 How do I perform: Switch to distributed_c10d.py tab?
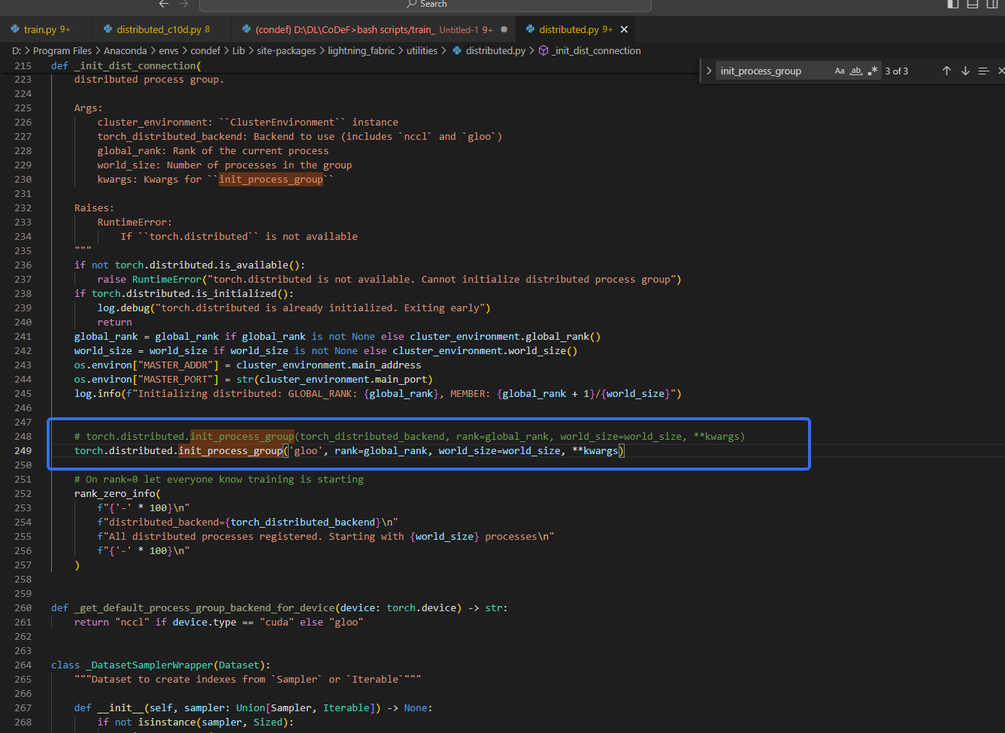click(x=162, y=29)
